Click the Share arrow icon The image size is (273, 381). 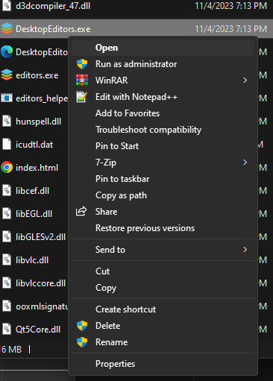coord(81,212)
